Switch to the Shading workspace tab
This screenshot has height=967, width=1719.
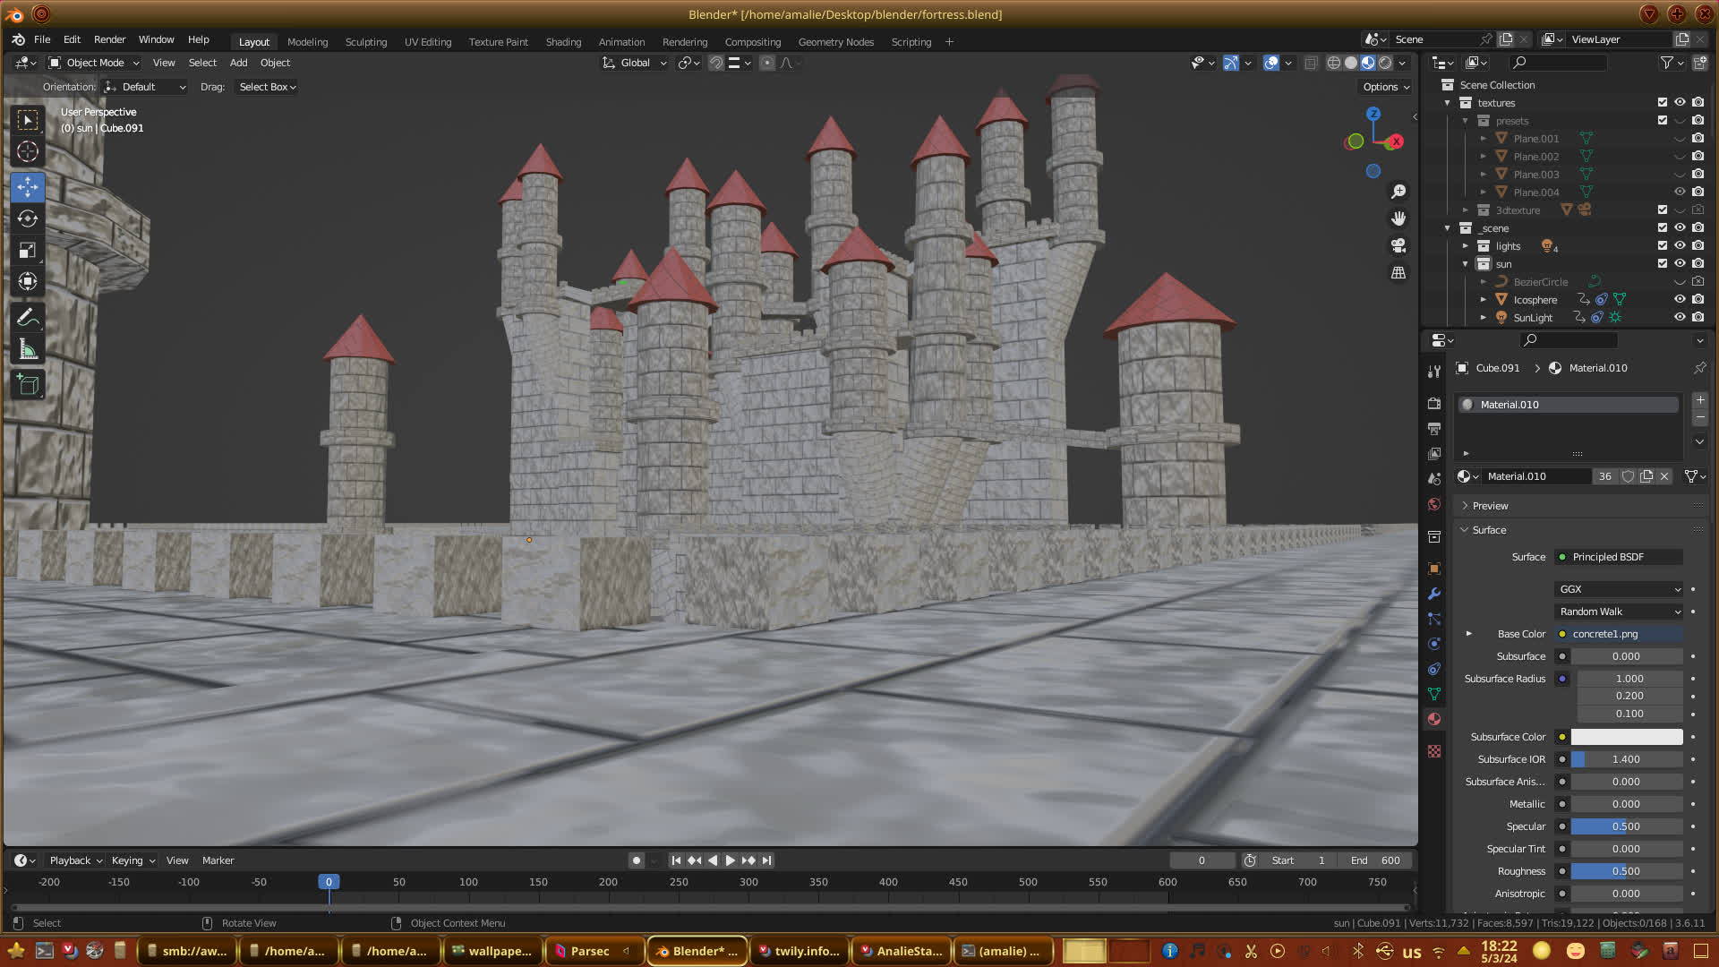coord(563,42)
